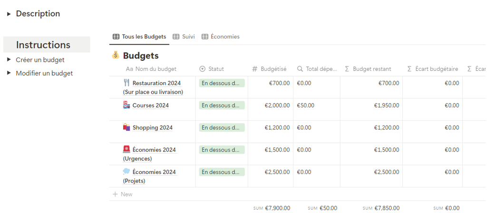The height and width of the screenshot is (213, 487).
Task: Add a new row with New
Action: pos(123,194)
